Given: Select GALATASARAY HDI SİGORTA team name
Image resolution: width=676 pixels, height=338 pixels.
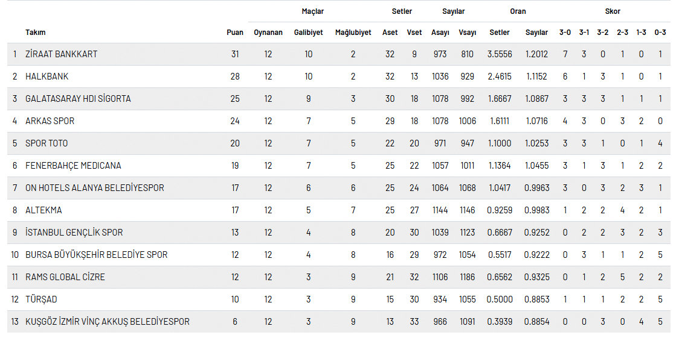Looking at the screenshot, I should 78,99.
